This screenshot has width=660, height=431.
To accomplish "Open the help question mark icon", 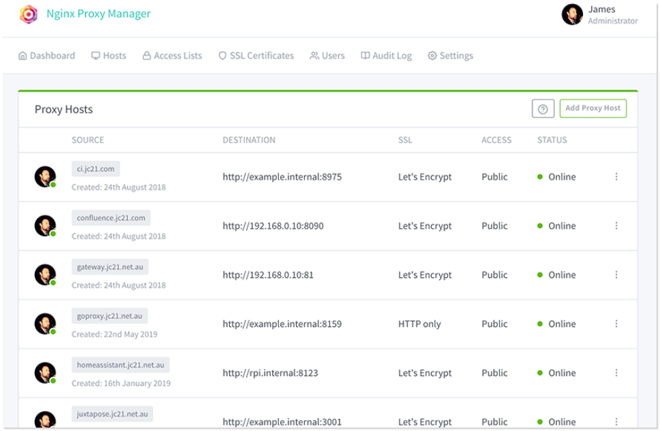I will [543, 109].
